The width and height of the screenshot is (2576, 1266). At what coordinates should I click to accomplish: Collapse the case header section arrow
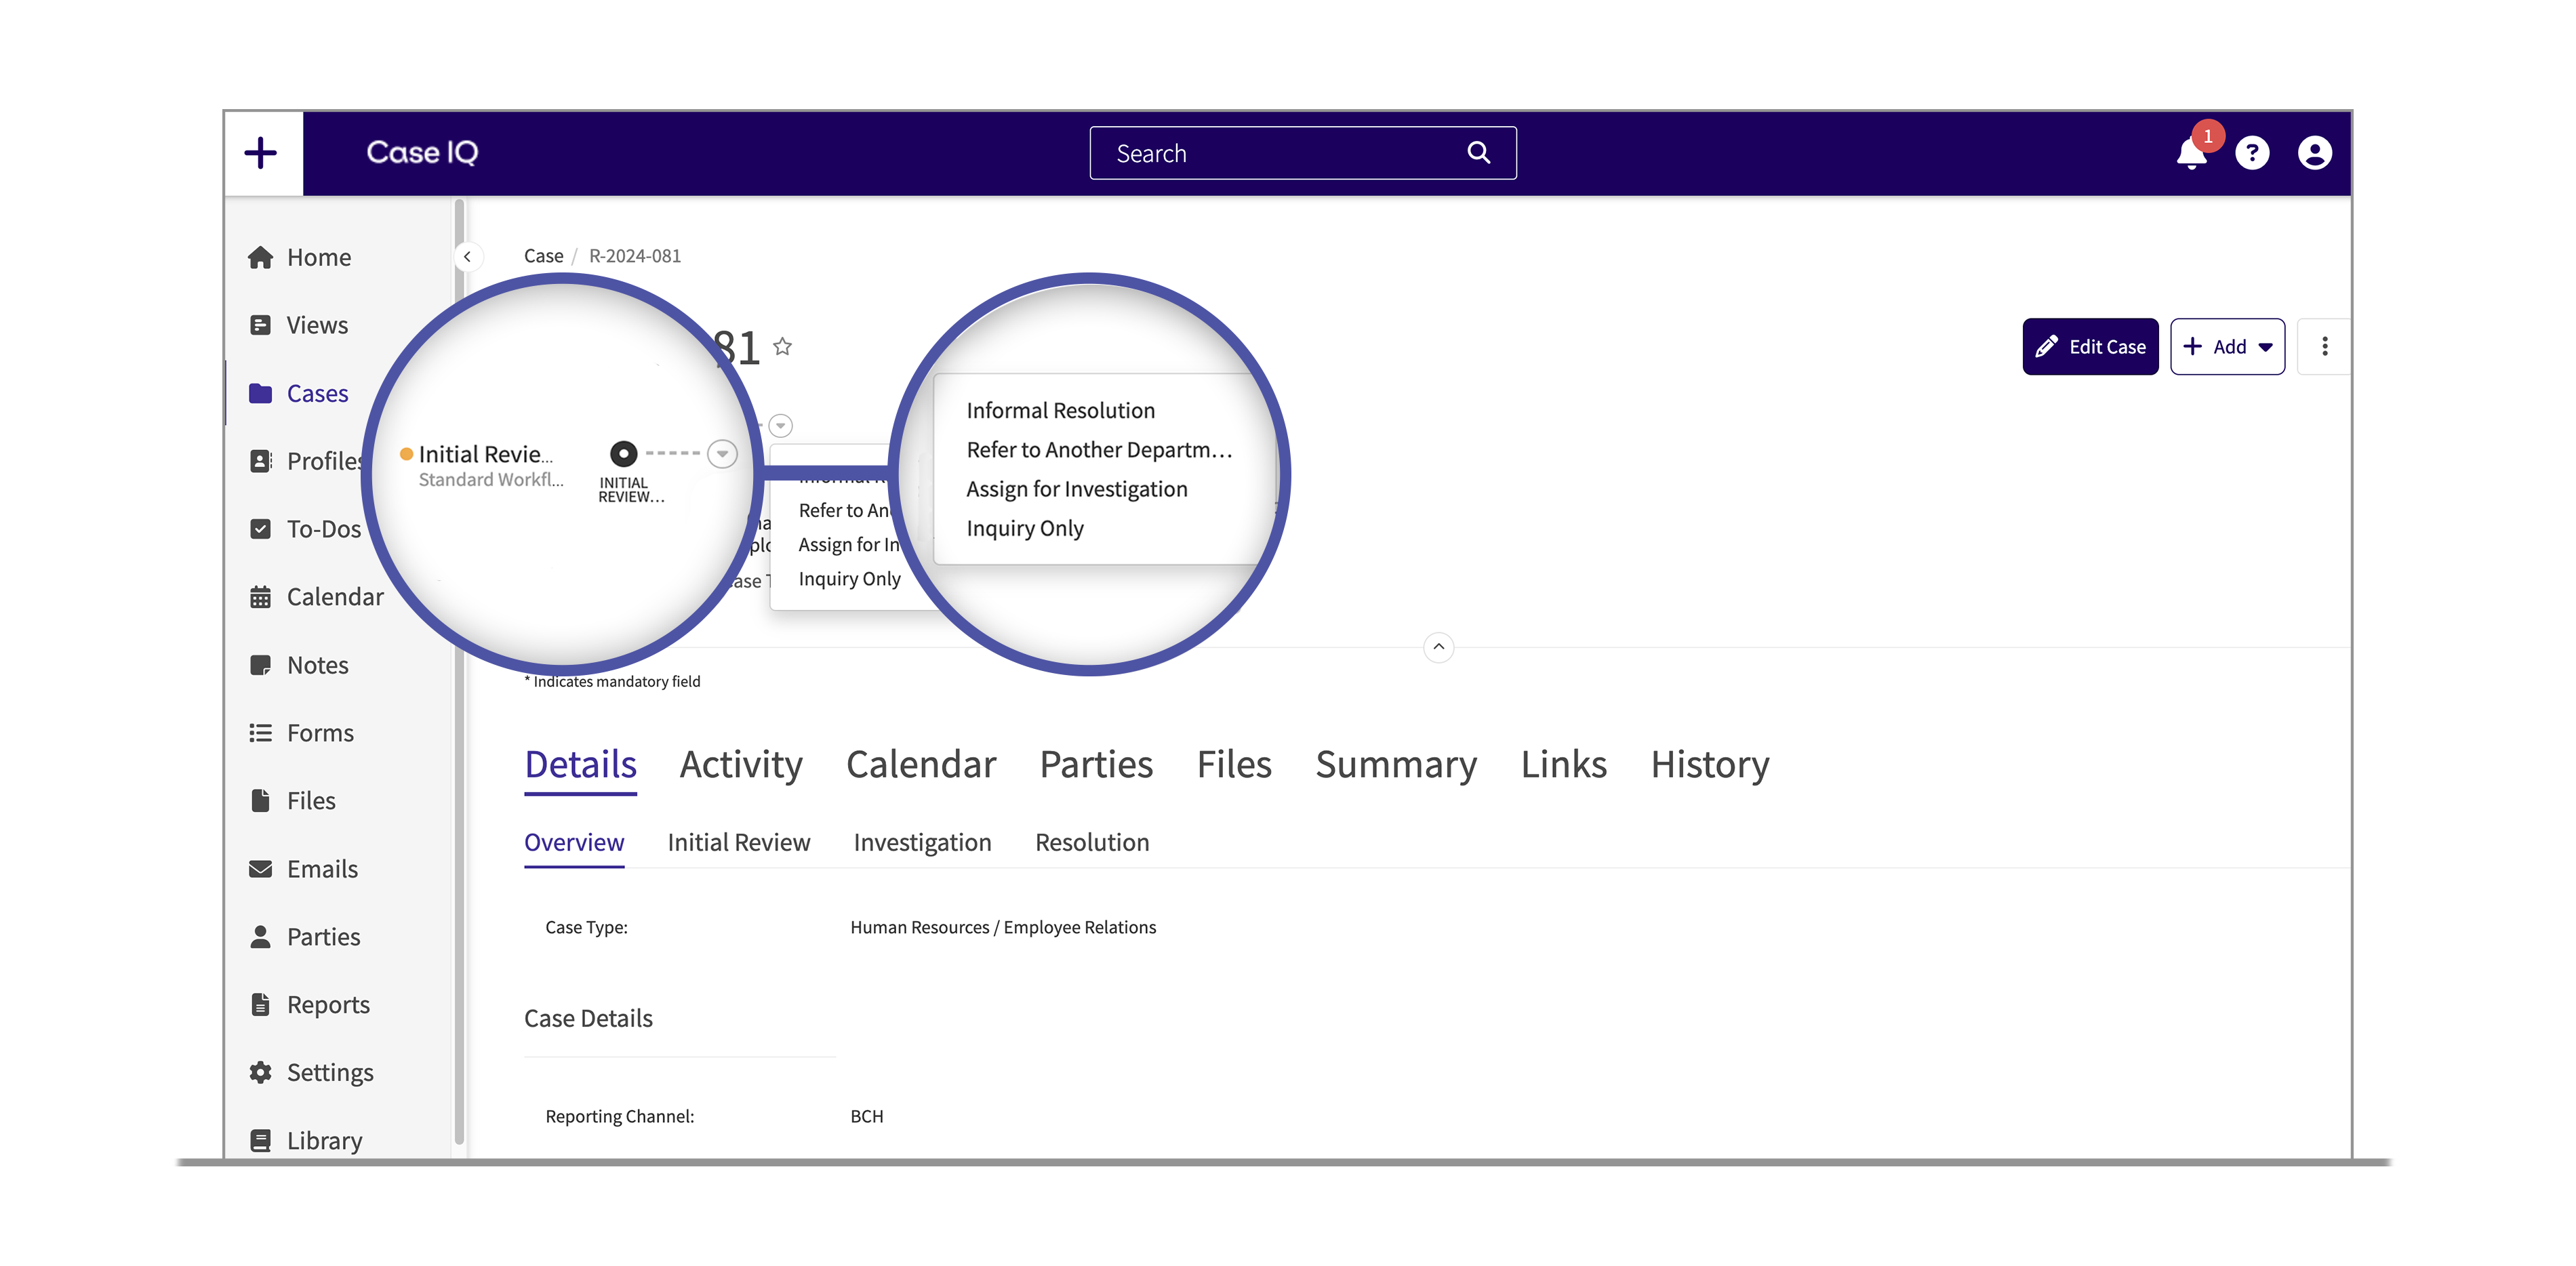pyautogui.click(x=1438, y=647)
